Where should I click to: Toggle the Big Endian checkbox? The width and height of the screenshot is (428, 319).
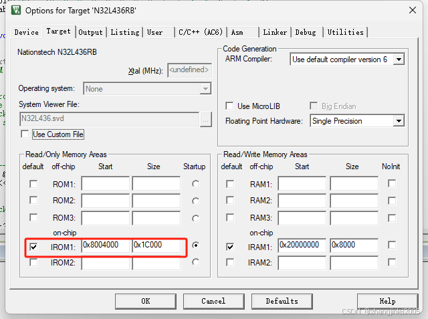coord(314,106)
